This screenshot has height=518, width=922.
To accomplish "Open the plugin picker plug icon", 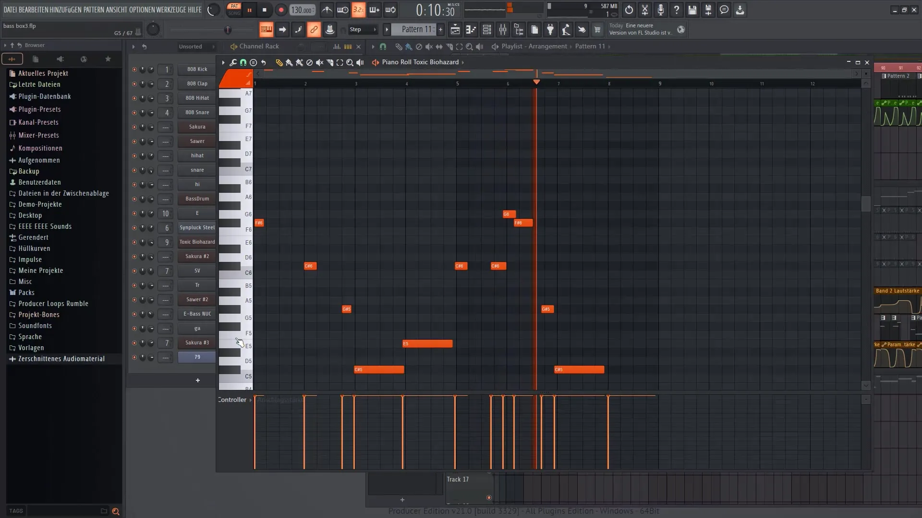I will (x=550, y=30).
